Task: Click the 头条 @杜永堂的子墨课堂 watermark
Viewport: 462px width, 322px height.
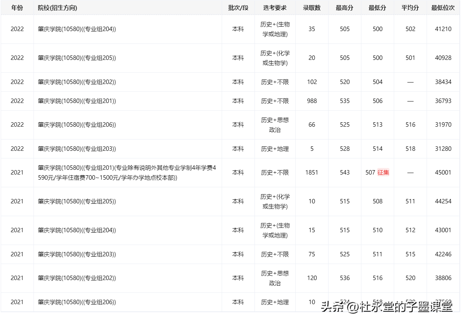Action: coord(387,307)
